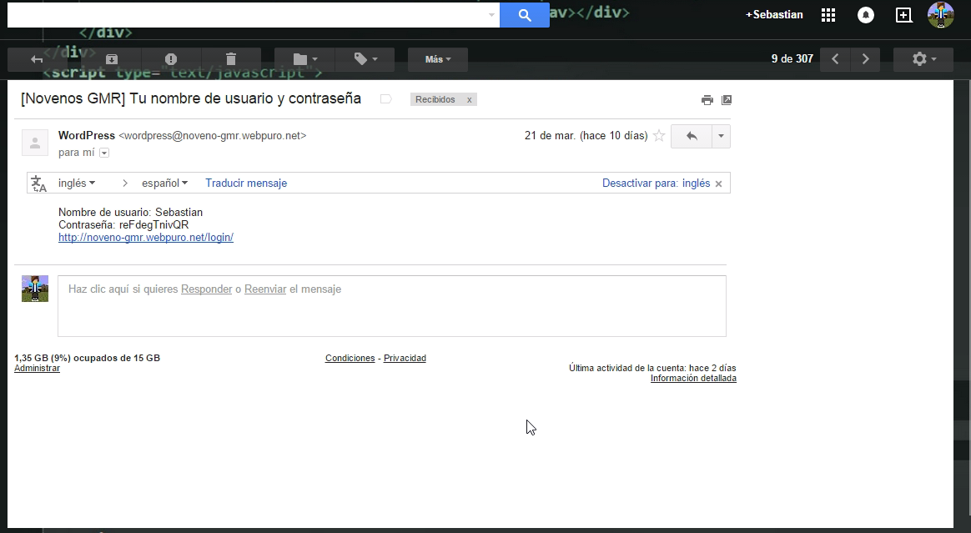Click the share plus box icon
The width and height of the screenshot is (971, 533).
pyautogui.click(x=903, y=15)
